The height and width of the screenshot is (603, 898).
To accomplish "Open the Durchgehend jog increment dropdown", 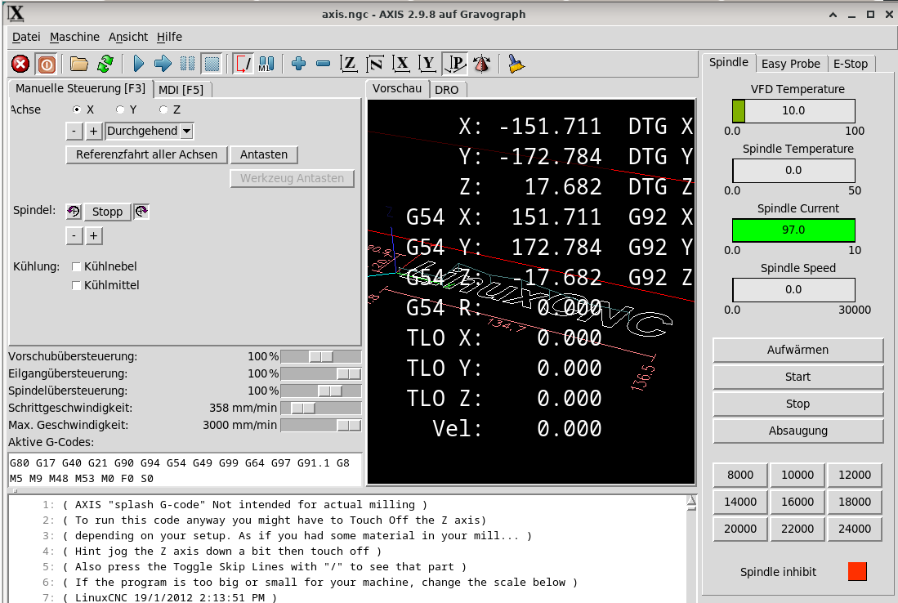I will (186, 131).
